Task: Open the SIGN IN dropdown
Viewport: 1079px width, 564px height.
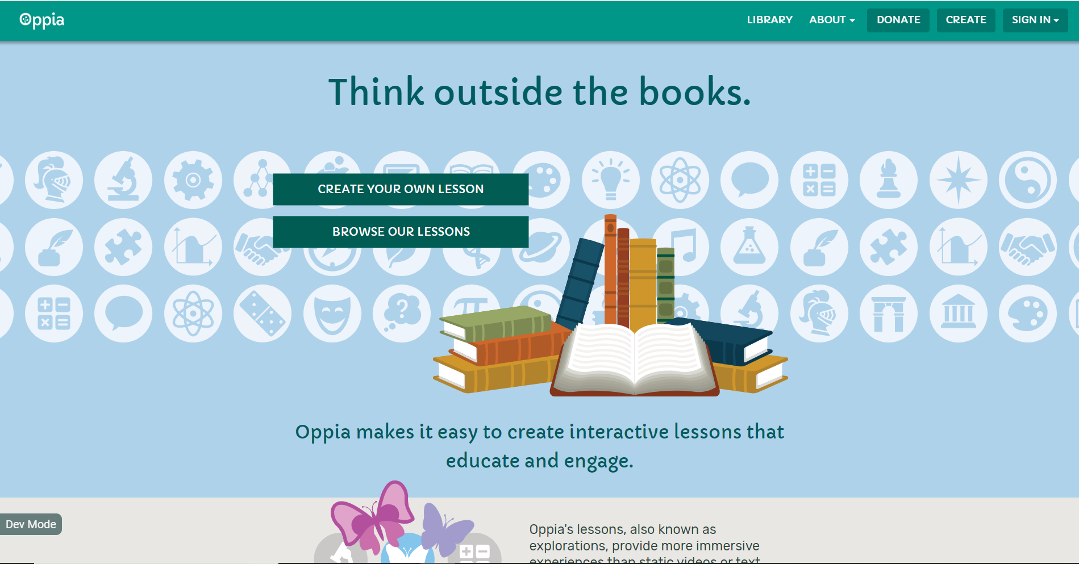Action: pos(1035,20)
